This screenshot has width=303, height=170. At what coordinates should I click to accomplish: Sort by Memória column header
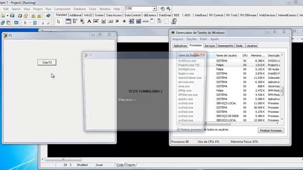(x=258, y=56)
